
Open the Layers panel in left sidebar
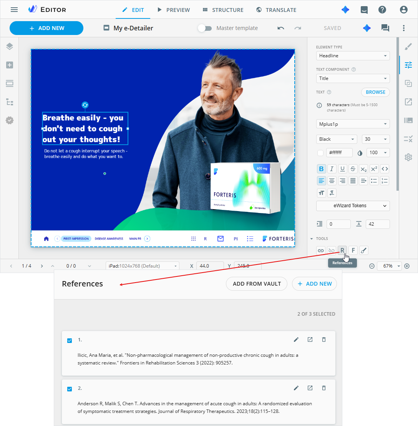10,47
